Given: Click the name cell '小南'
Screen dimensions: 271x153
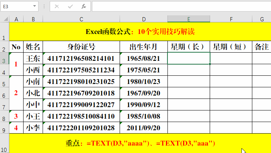Looking at the screenshot, I should pyautogui.click(x=33, y=81).
